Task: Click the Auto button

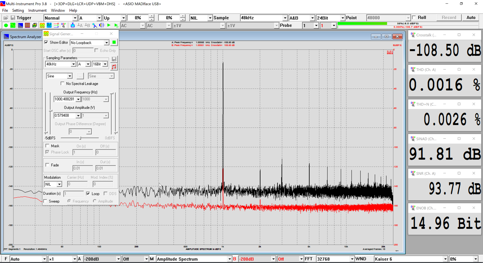Action: point(471,18)
